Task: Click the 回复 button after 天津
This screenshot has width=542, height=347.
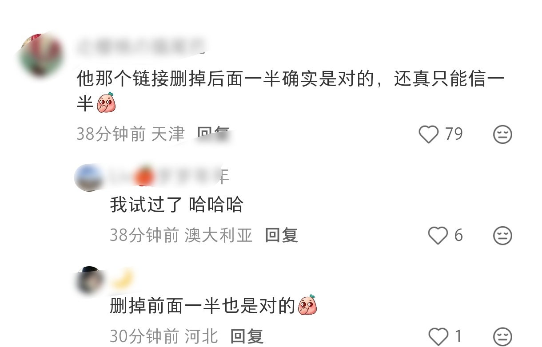Action: pos(213,134)
